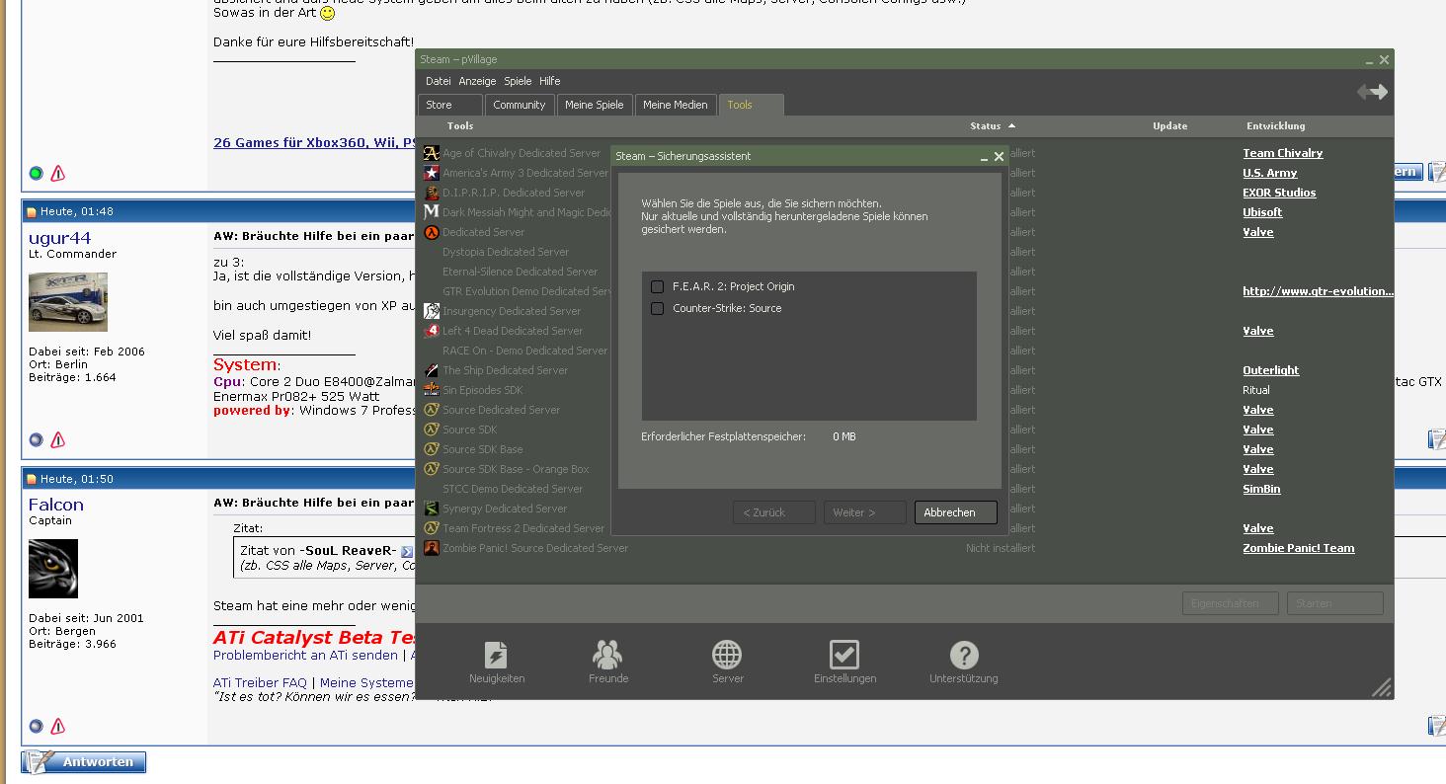Check Counter-Strike: Source checkbox
The image size is (1446, 784).
pos(657,308)
